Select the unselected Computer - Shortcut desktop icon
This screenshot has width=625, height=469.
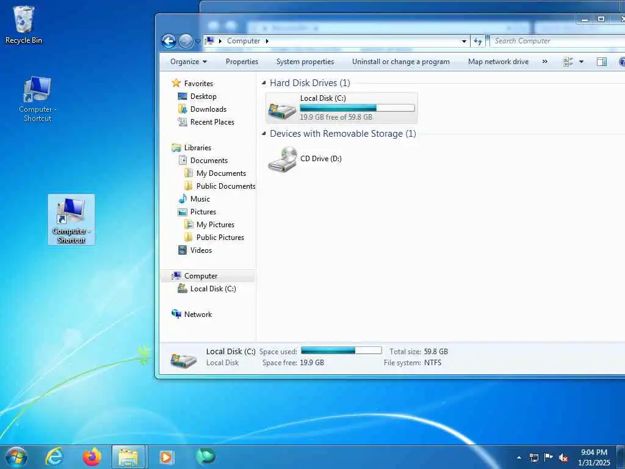coord(37,100)
